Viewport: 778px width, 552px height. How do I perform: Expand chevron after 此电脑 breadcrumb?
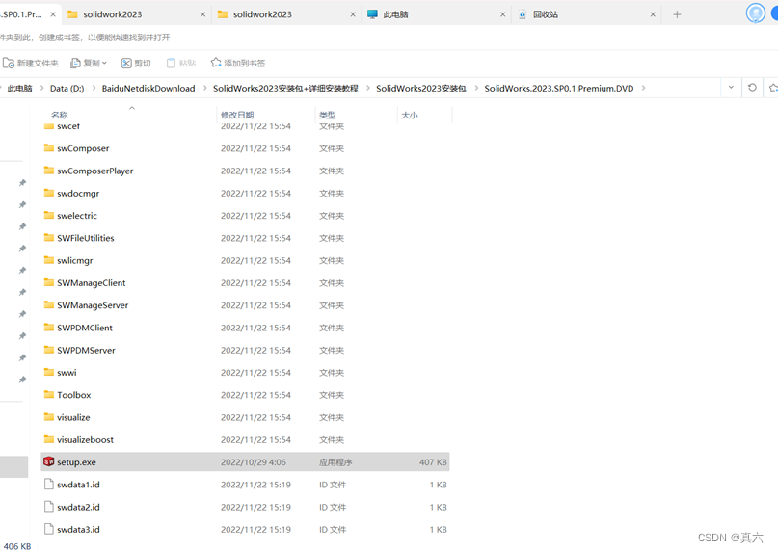[x=41, y=89]
